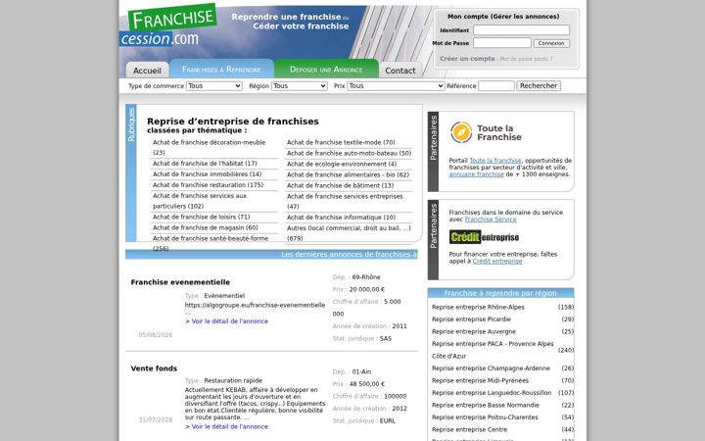
Task: Click the Crédit entreprise logo
Action: 484,237
